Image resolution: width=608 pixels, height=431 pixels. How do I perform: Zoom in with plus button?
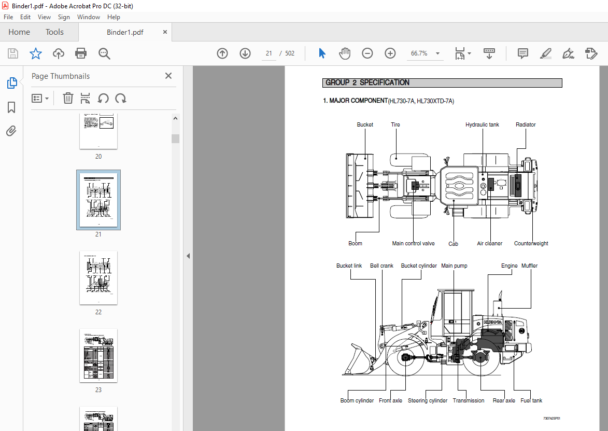click(x=390, y=53)
